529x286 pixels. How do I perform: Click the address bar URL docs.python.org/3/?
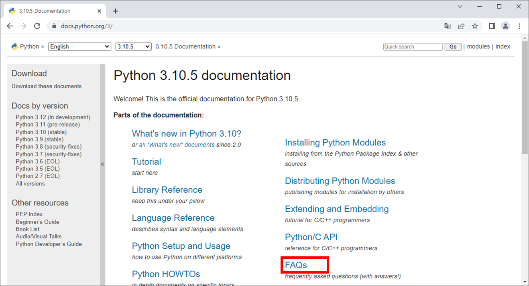click(x=87, y=26)
